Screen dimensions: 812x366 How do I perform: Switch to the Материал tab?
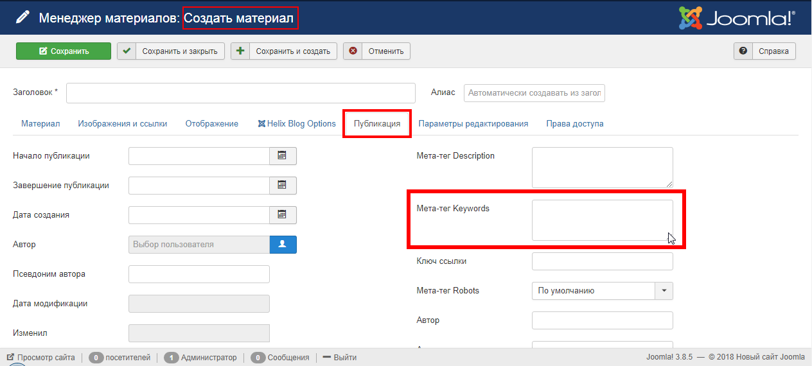point(40,124)
